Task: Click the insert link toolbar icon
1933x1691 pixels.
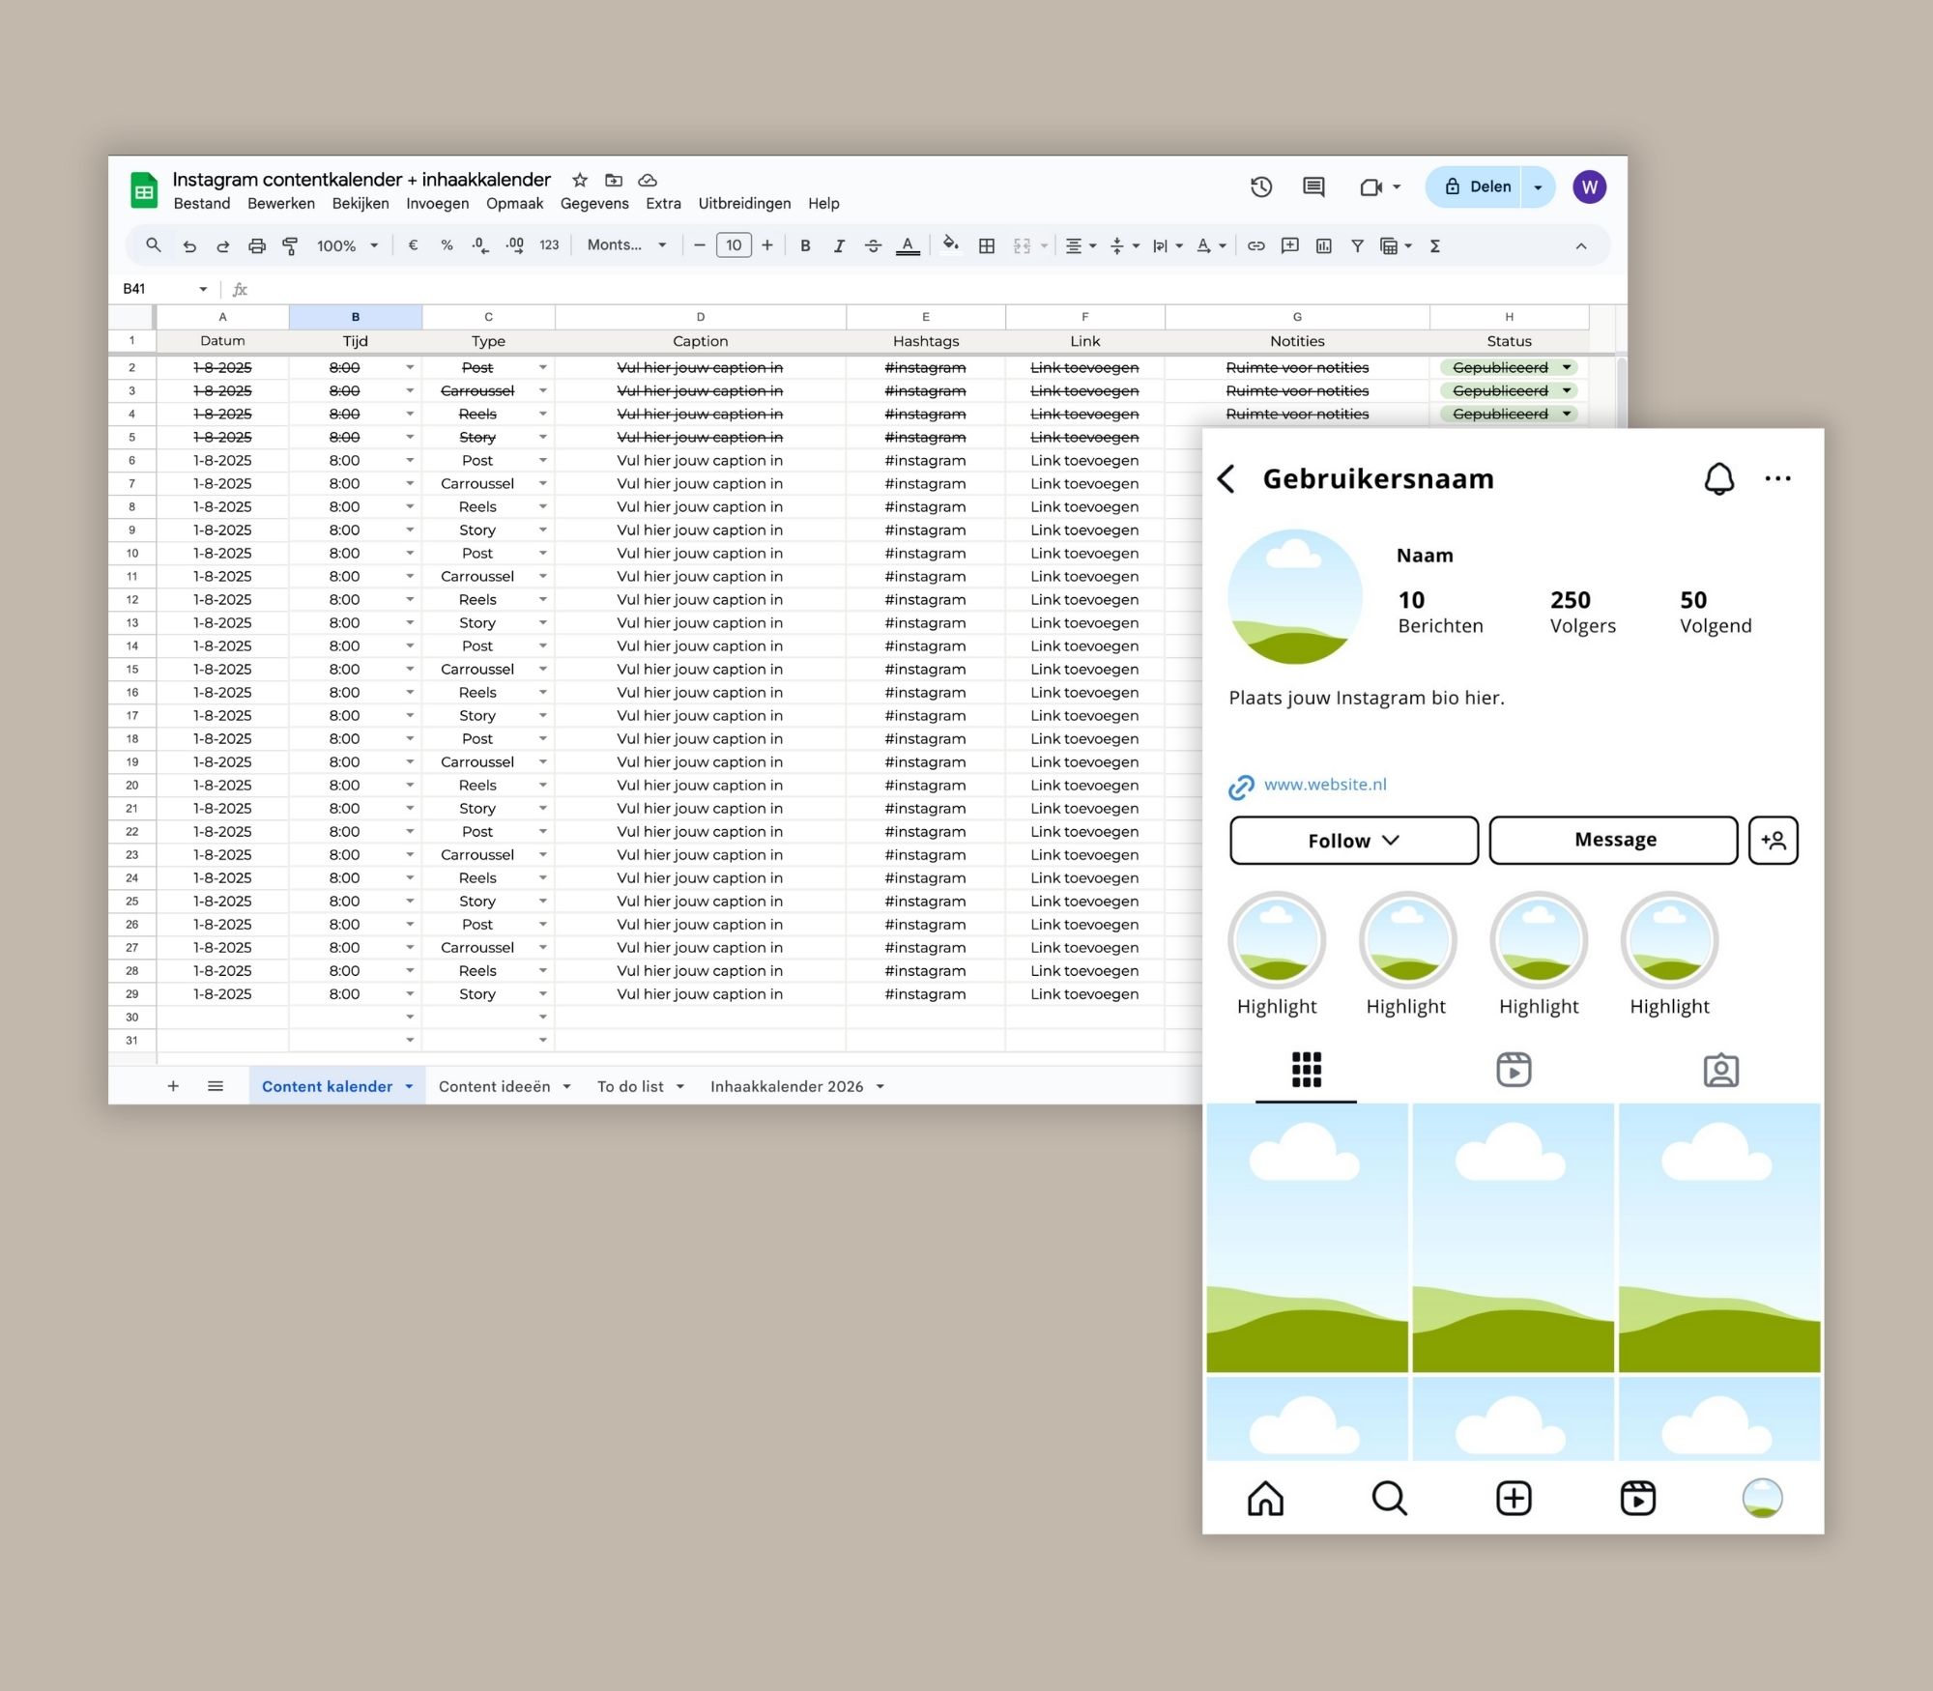Action: 1255,246
